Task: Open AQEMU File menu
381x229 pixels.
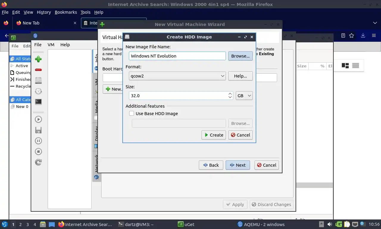Action: pyautogui.click(x=38, y=44)
